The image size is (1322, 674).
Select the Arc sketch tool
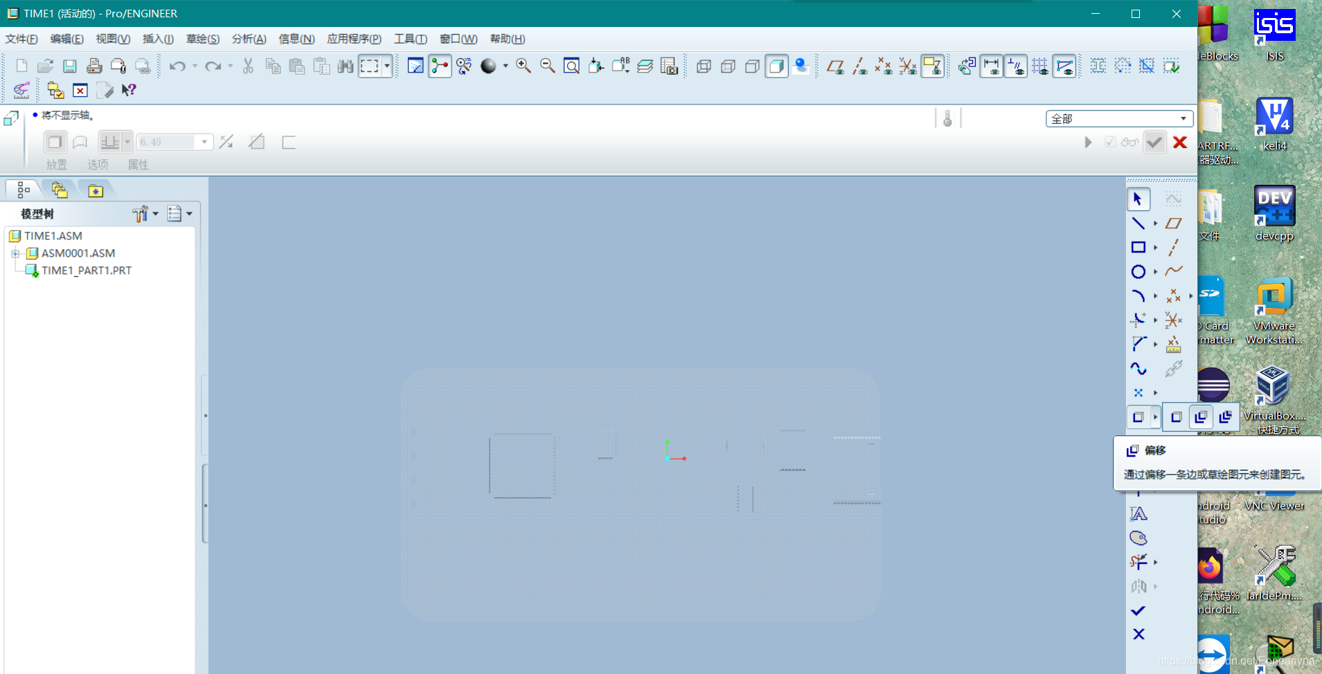(x=1138, y=295)
